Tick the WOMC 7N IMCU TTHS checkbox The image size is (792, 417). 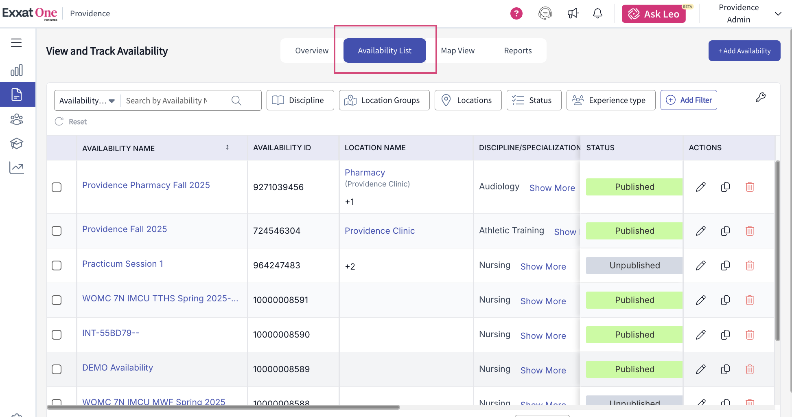(x=57, y=300)
